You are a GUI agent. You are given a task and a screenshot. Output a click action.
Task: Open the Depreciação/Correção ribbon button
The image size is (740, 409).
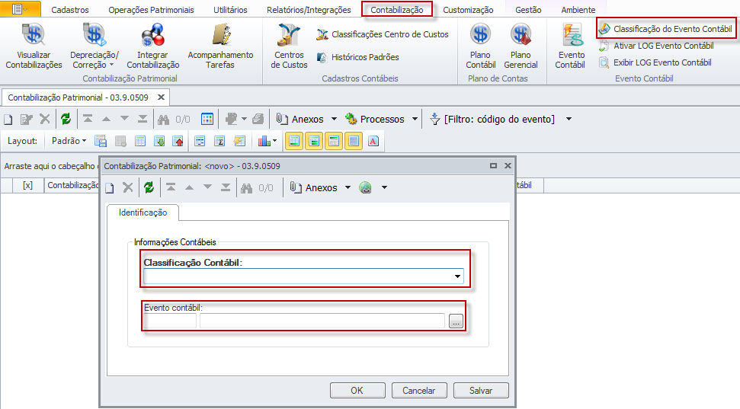coord(95,46)
